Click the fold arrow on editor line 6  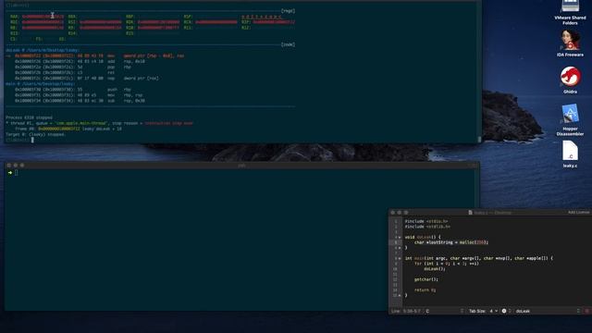pos(400,248)
